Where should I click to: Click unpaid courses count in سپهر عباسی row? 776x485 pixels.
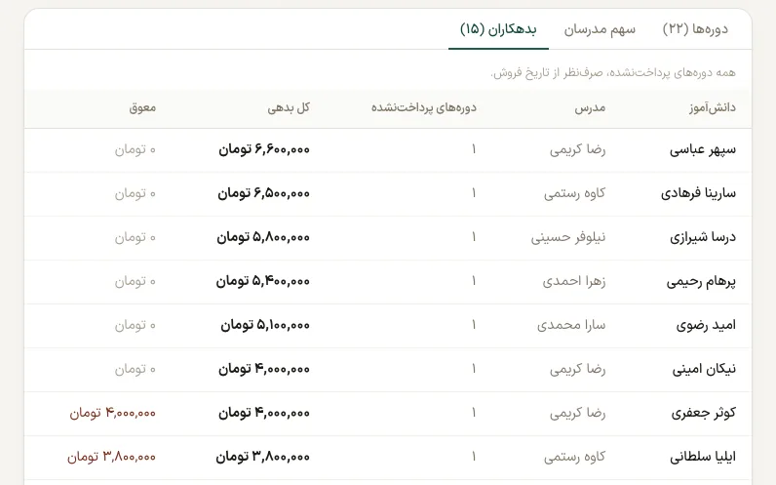coord(474,149)
